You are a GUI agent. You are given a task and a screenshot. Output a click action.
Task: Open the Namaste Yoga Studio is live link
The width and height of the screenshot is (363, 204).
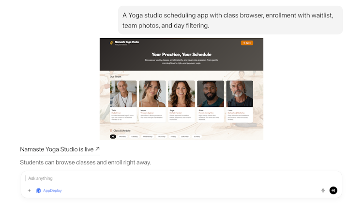[x=57, y=149]
